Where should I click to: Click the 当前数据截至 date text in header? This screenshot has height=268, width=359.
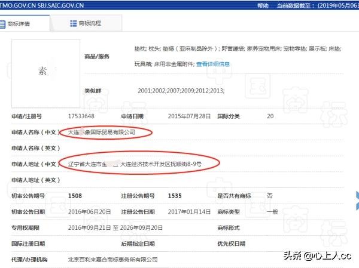tap(318, 5)
